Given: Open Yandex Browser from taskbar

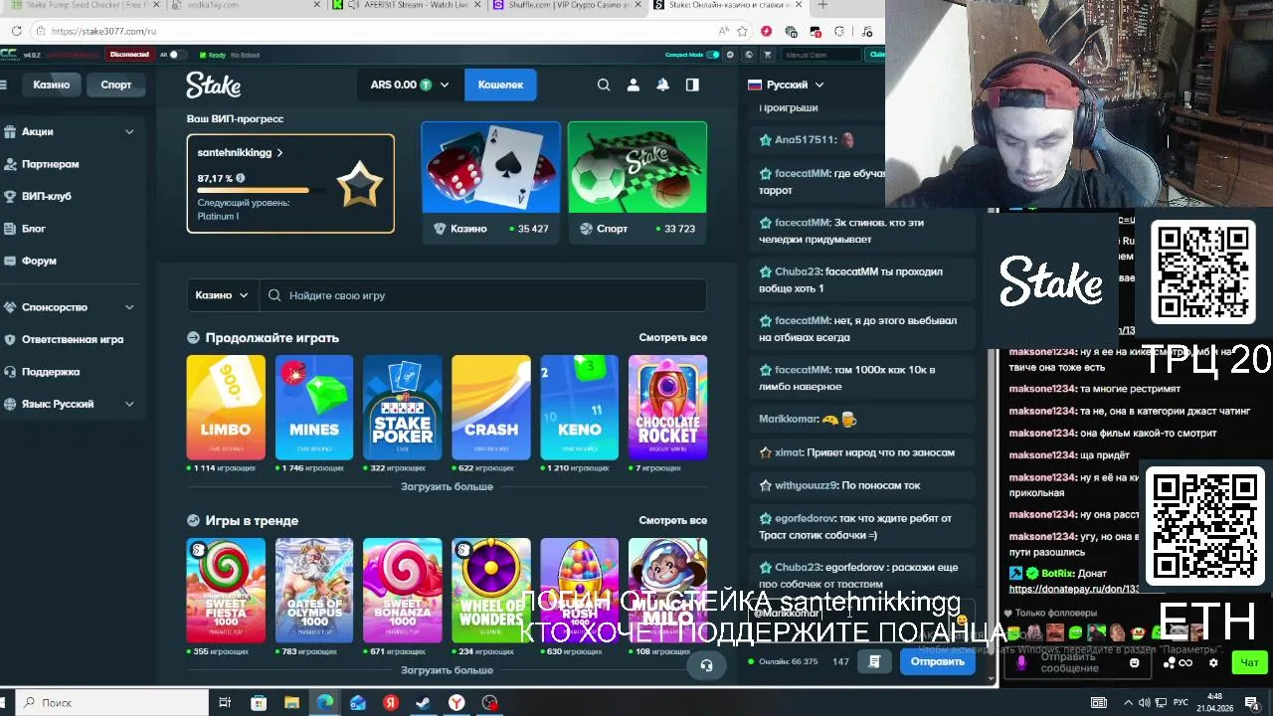Looking at the screenshot, I should point(455,702).
